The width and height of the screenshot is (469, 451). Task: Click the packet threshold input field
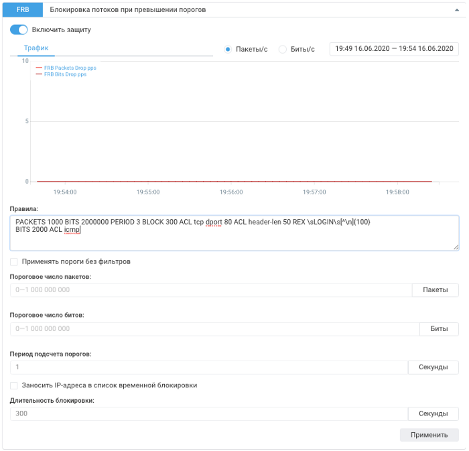click(210, 290)
